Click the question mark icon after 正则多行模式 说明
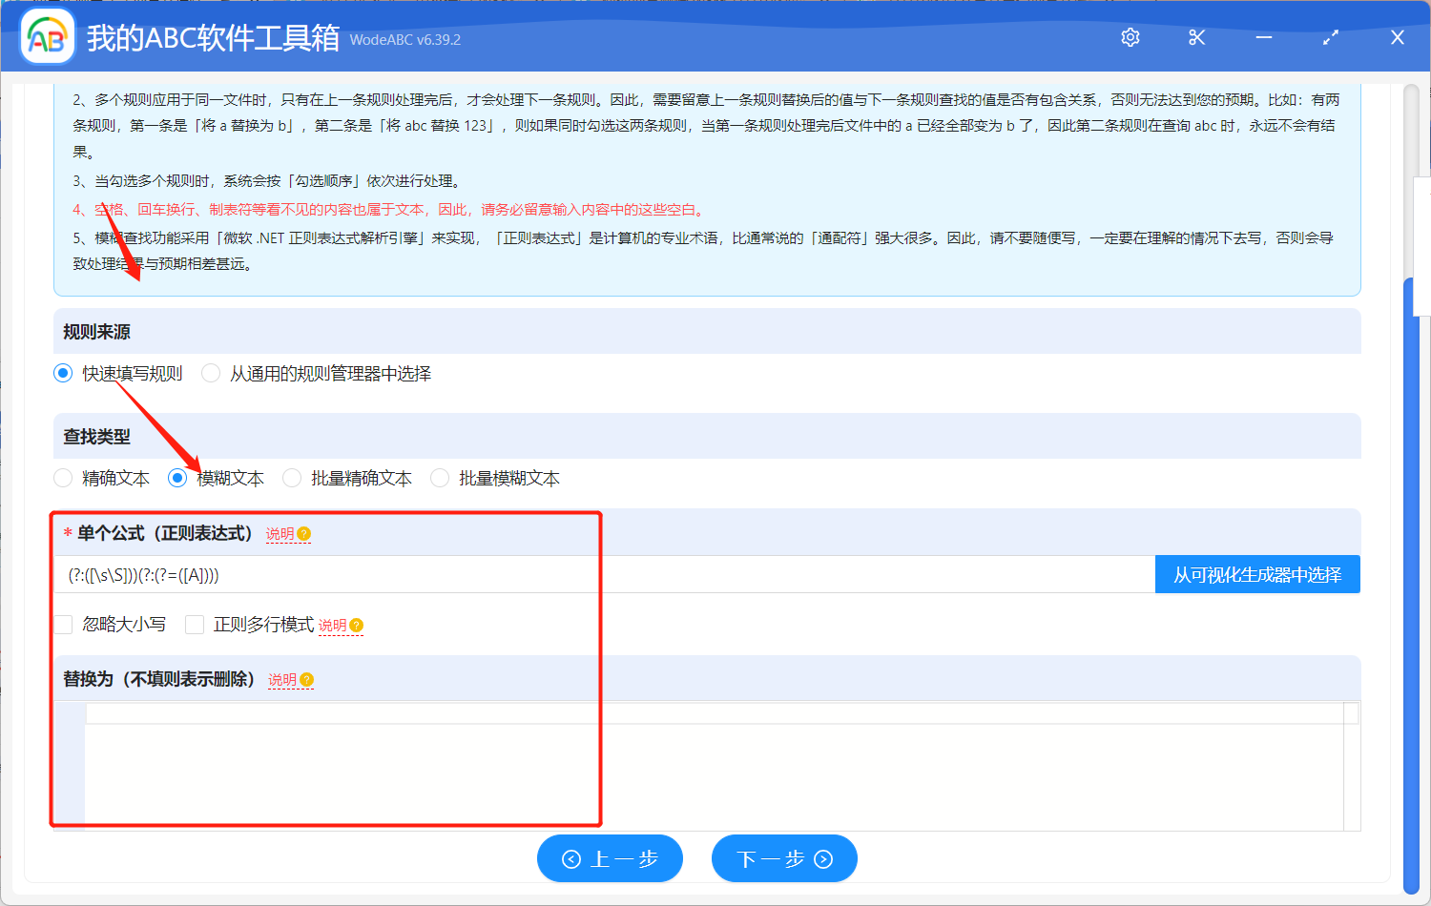This screenshot has width=1431, height=906. click(x=356, y=625)
